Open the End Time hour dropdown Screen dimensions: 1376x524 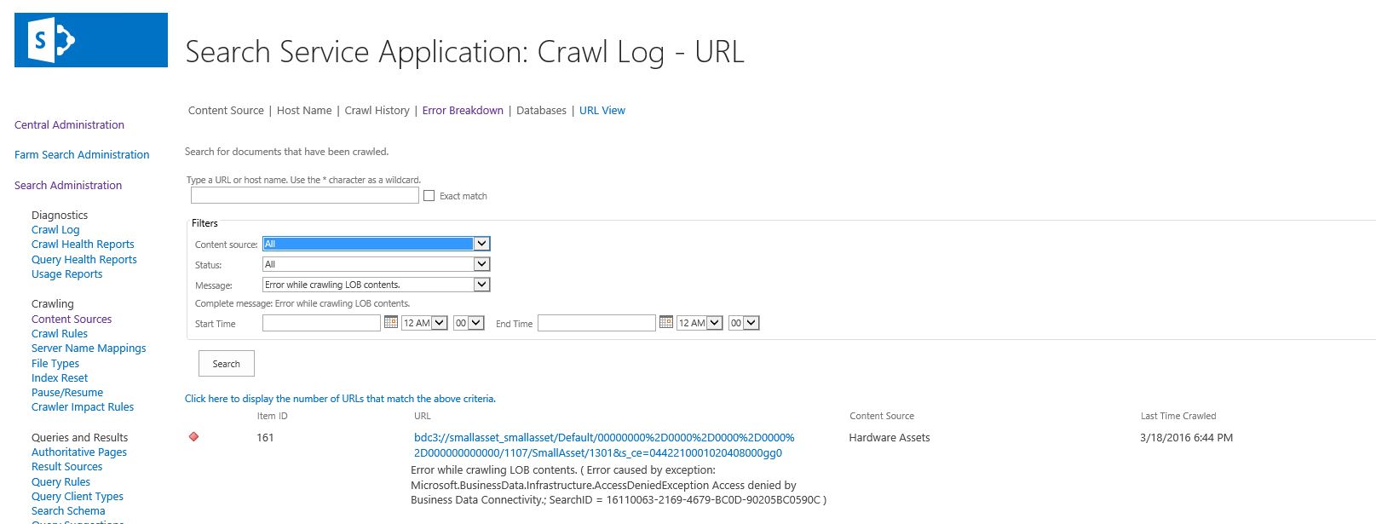(x=700, y=323)
